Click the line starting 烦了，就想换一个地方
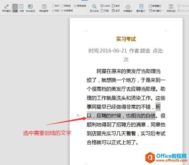Viewport: 189px width, 165px height. pos(126,80)
